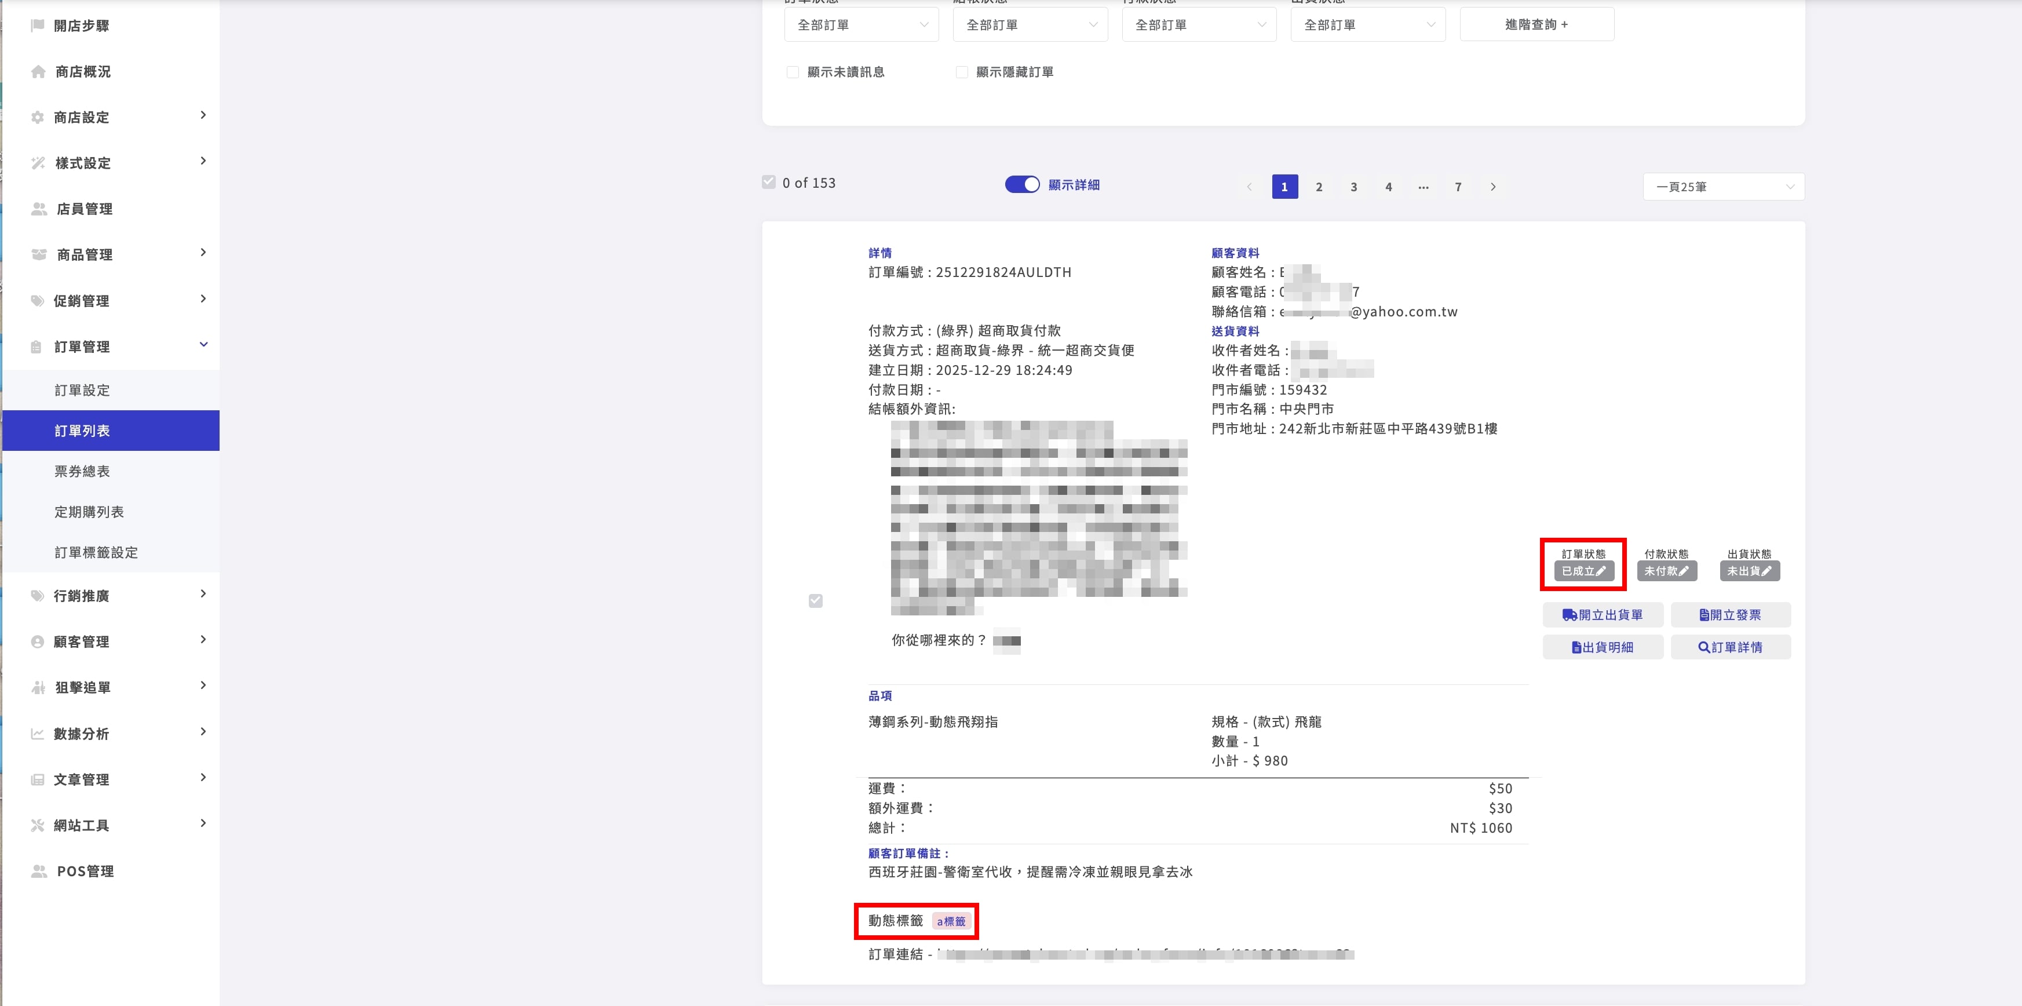
Task: Edit shipping status 未出貨 badge
Action: [x=1750, y=571]
